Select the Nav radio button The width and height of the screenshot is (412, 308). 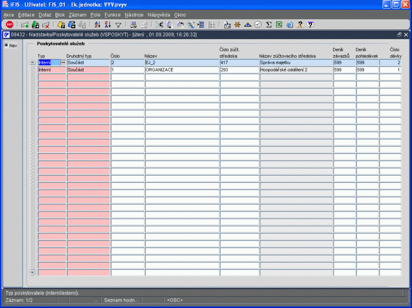[6, 45]
